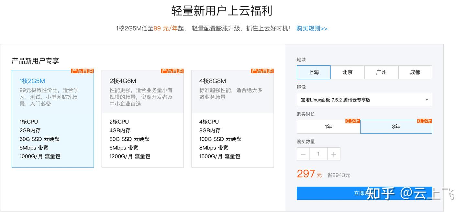Decrease purchase quantity with minus button
466x213 pixels.
point(303,154)
